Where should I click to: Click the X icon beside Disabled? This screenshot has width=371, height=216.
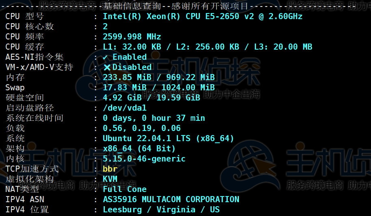coord(107,68)
